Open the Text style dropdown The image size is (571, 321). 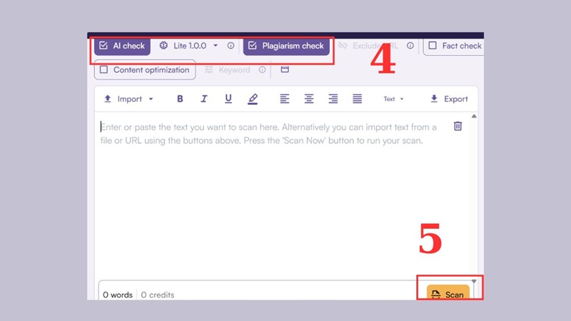393,99
